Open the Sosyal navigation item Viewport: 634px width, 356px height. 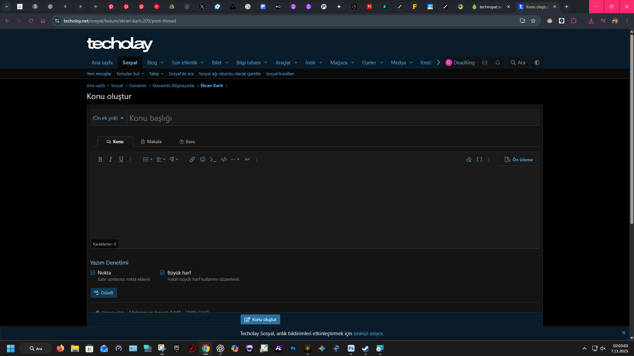[x=130, y=63]
